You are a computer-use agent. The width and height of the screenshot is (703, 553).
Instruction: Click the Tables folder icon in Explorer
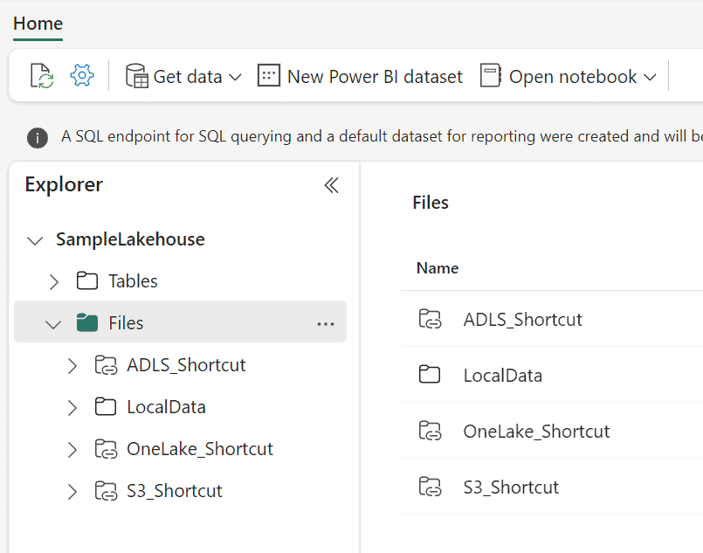[87, 281]
